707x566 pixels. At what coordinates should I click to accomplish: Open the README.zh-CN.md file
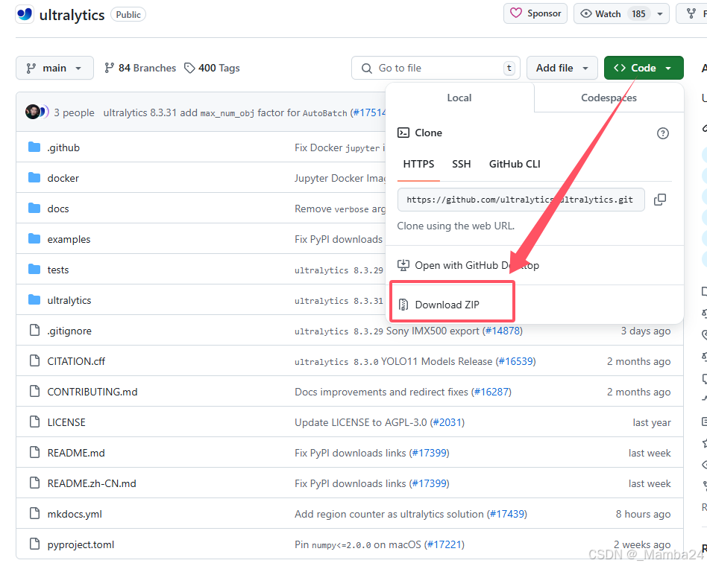92,483
